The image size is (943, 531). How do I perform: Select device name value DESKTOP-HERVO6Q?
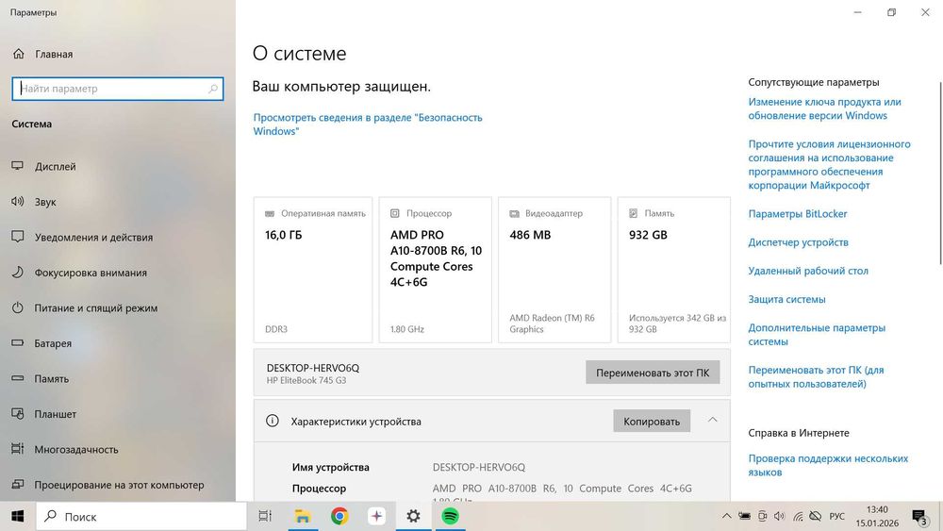(x=479, y=467)
